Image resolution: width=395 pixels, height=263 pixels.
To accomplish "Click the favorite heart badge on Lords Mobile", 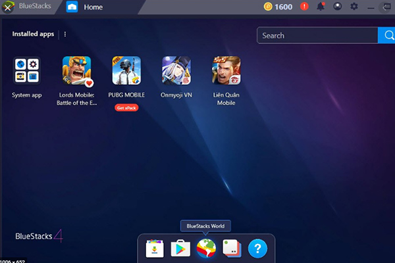I will click(x=89, y=83).
